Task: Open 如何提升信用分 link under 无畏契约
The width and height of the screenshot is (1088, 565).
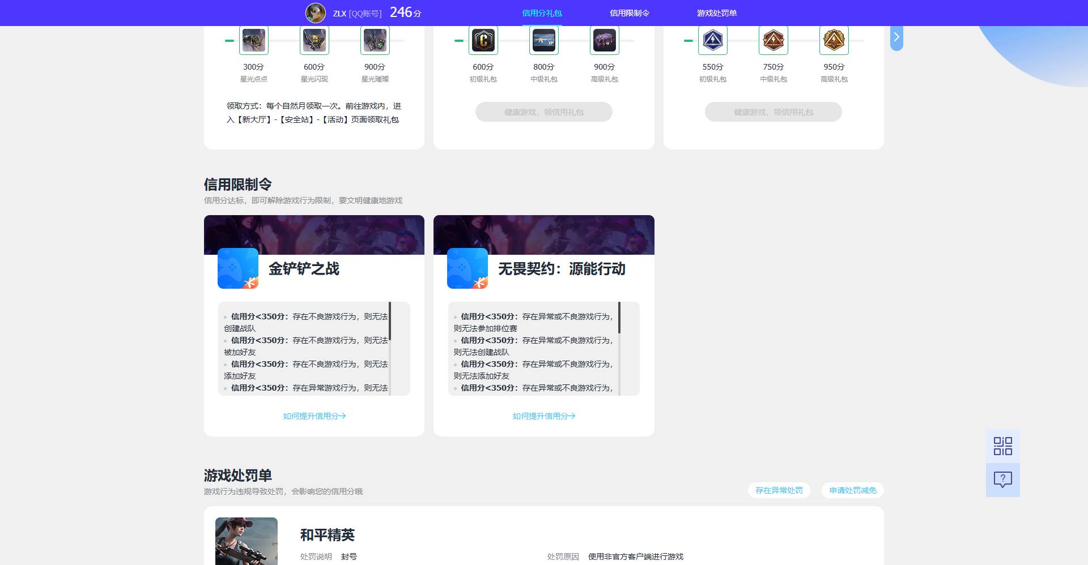Action: click(x=544, y=416)
